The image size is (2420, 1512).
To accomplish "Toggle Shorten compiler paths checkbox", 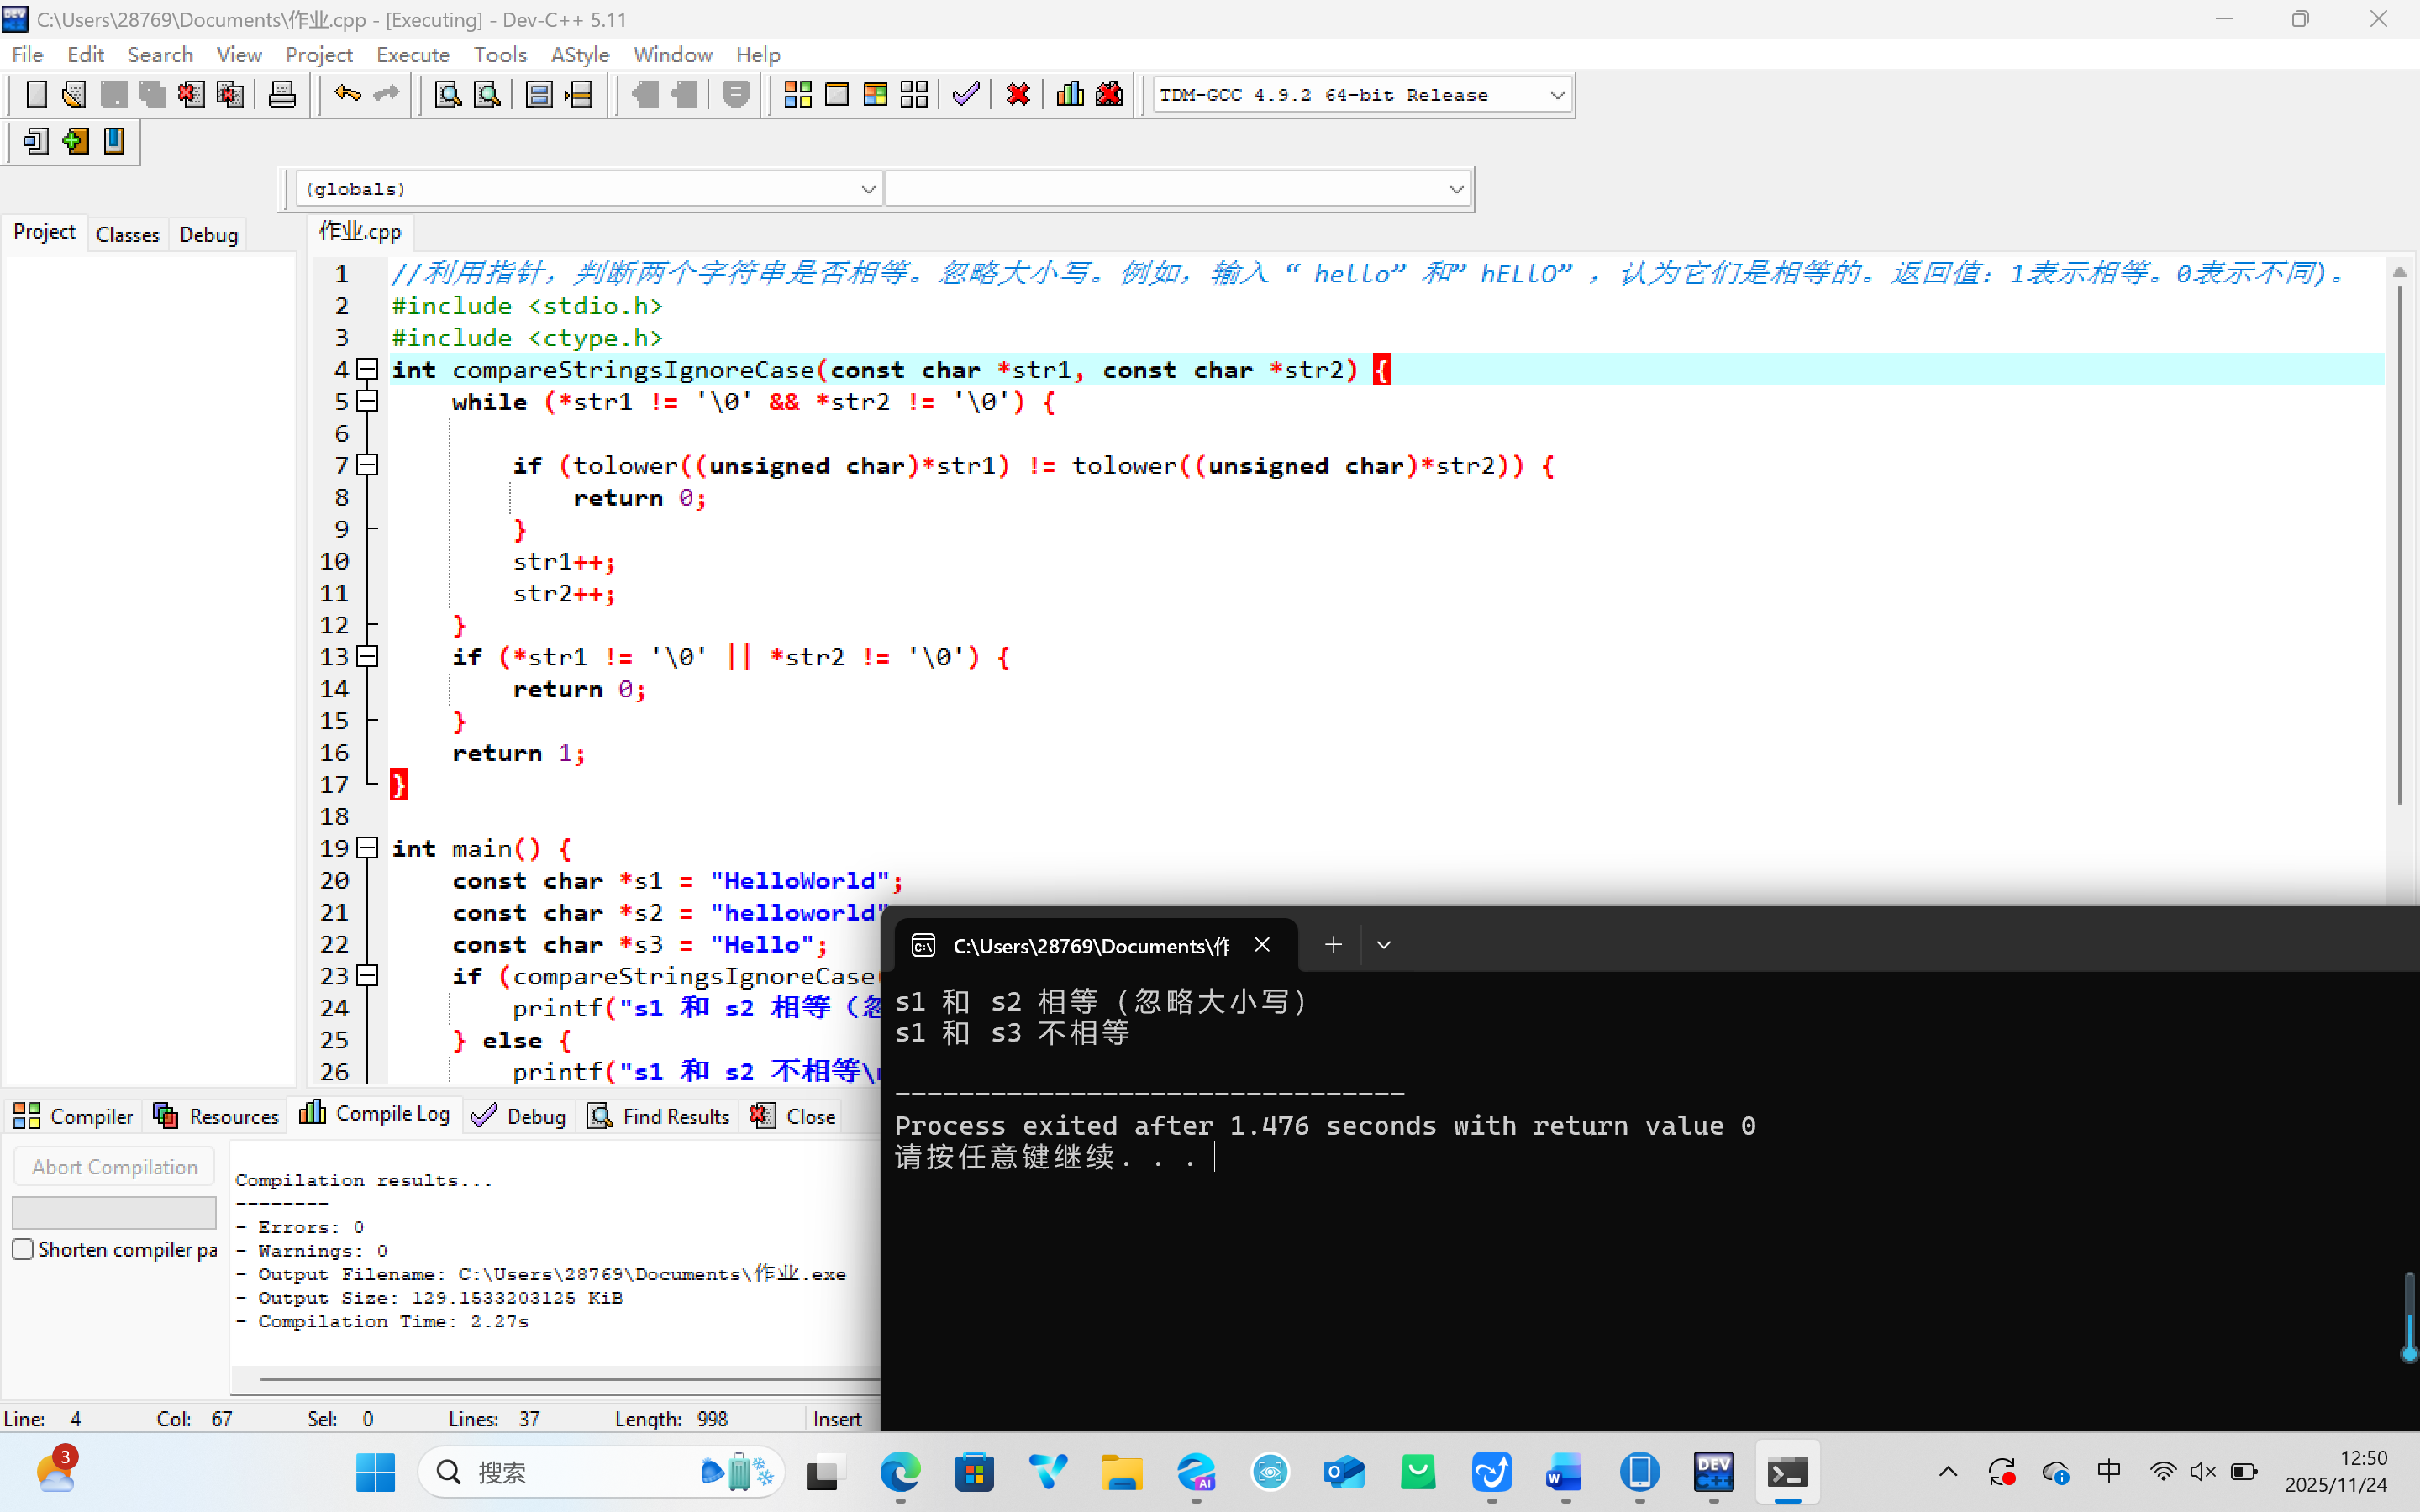I will 23,1249.
